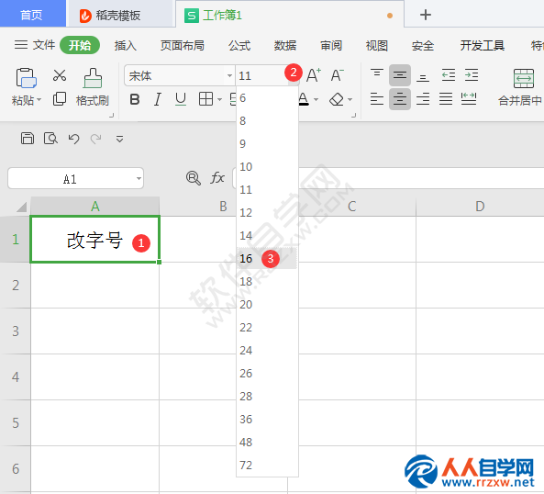Click the select-all corner triangle
The image size is (544, 494).
pyautogui.click(x=21, y=207)
